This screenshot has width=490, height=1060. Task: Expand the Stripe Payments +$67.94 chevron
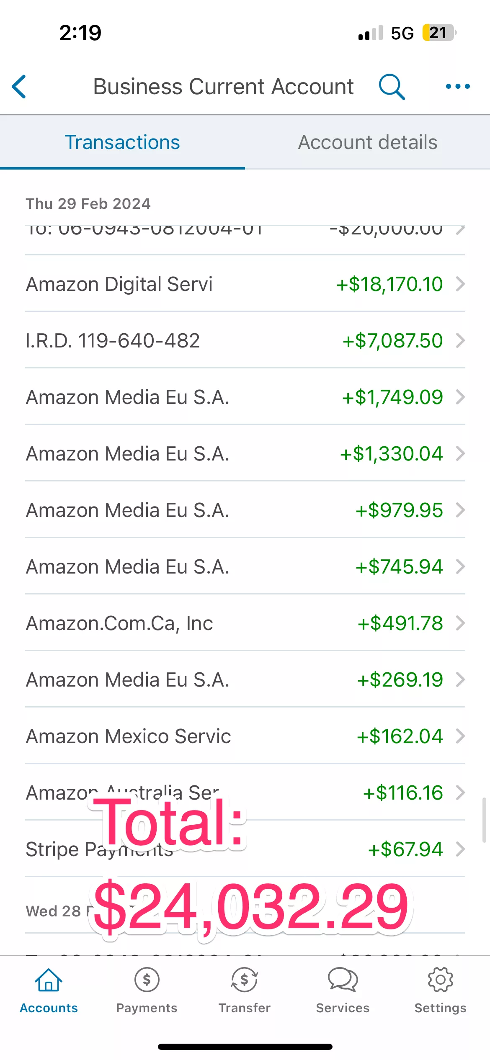coord(460,849)
